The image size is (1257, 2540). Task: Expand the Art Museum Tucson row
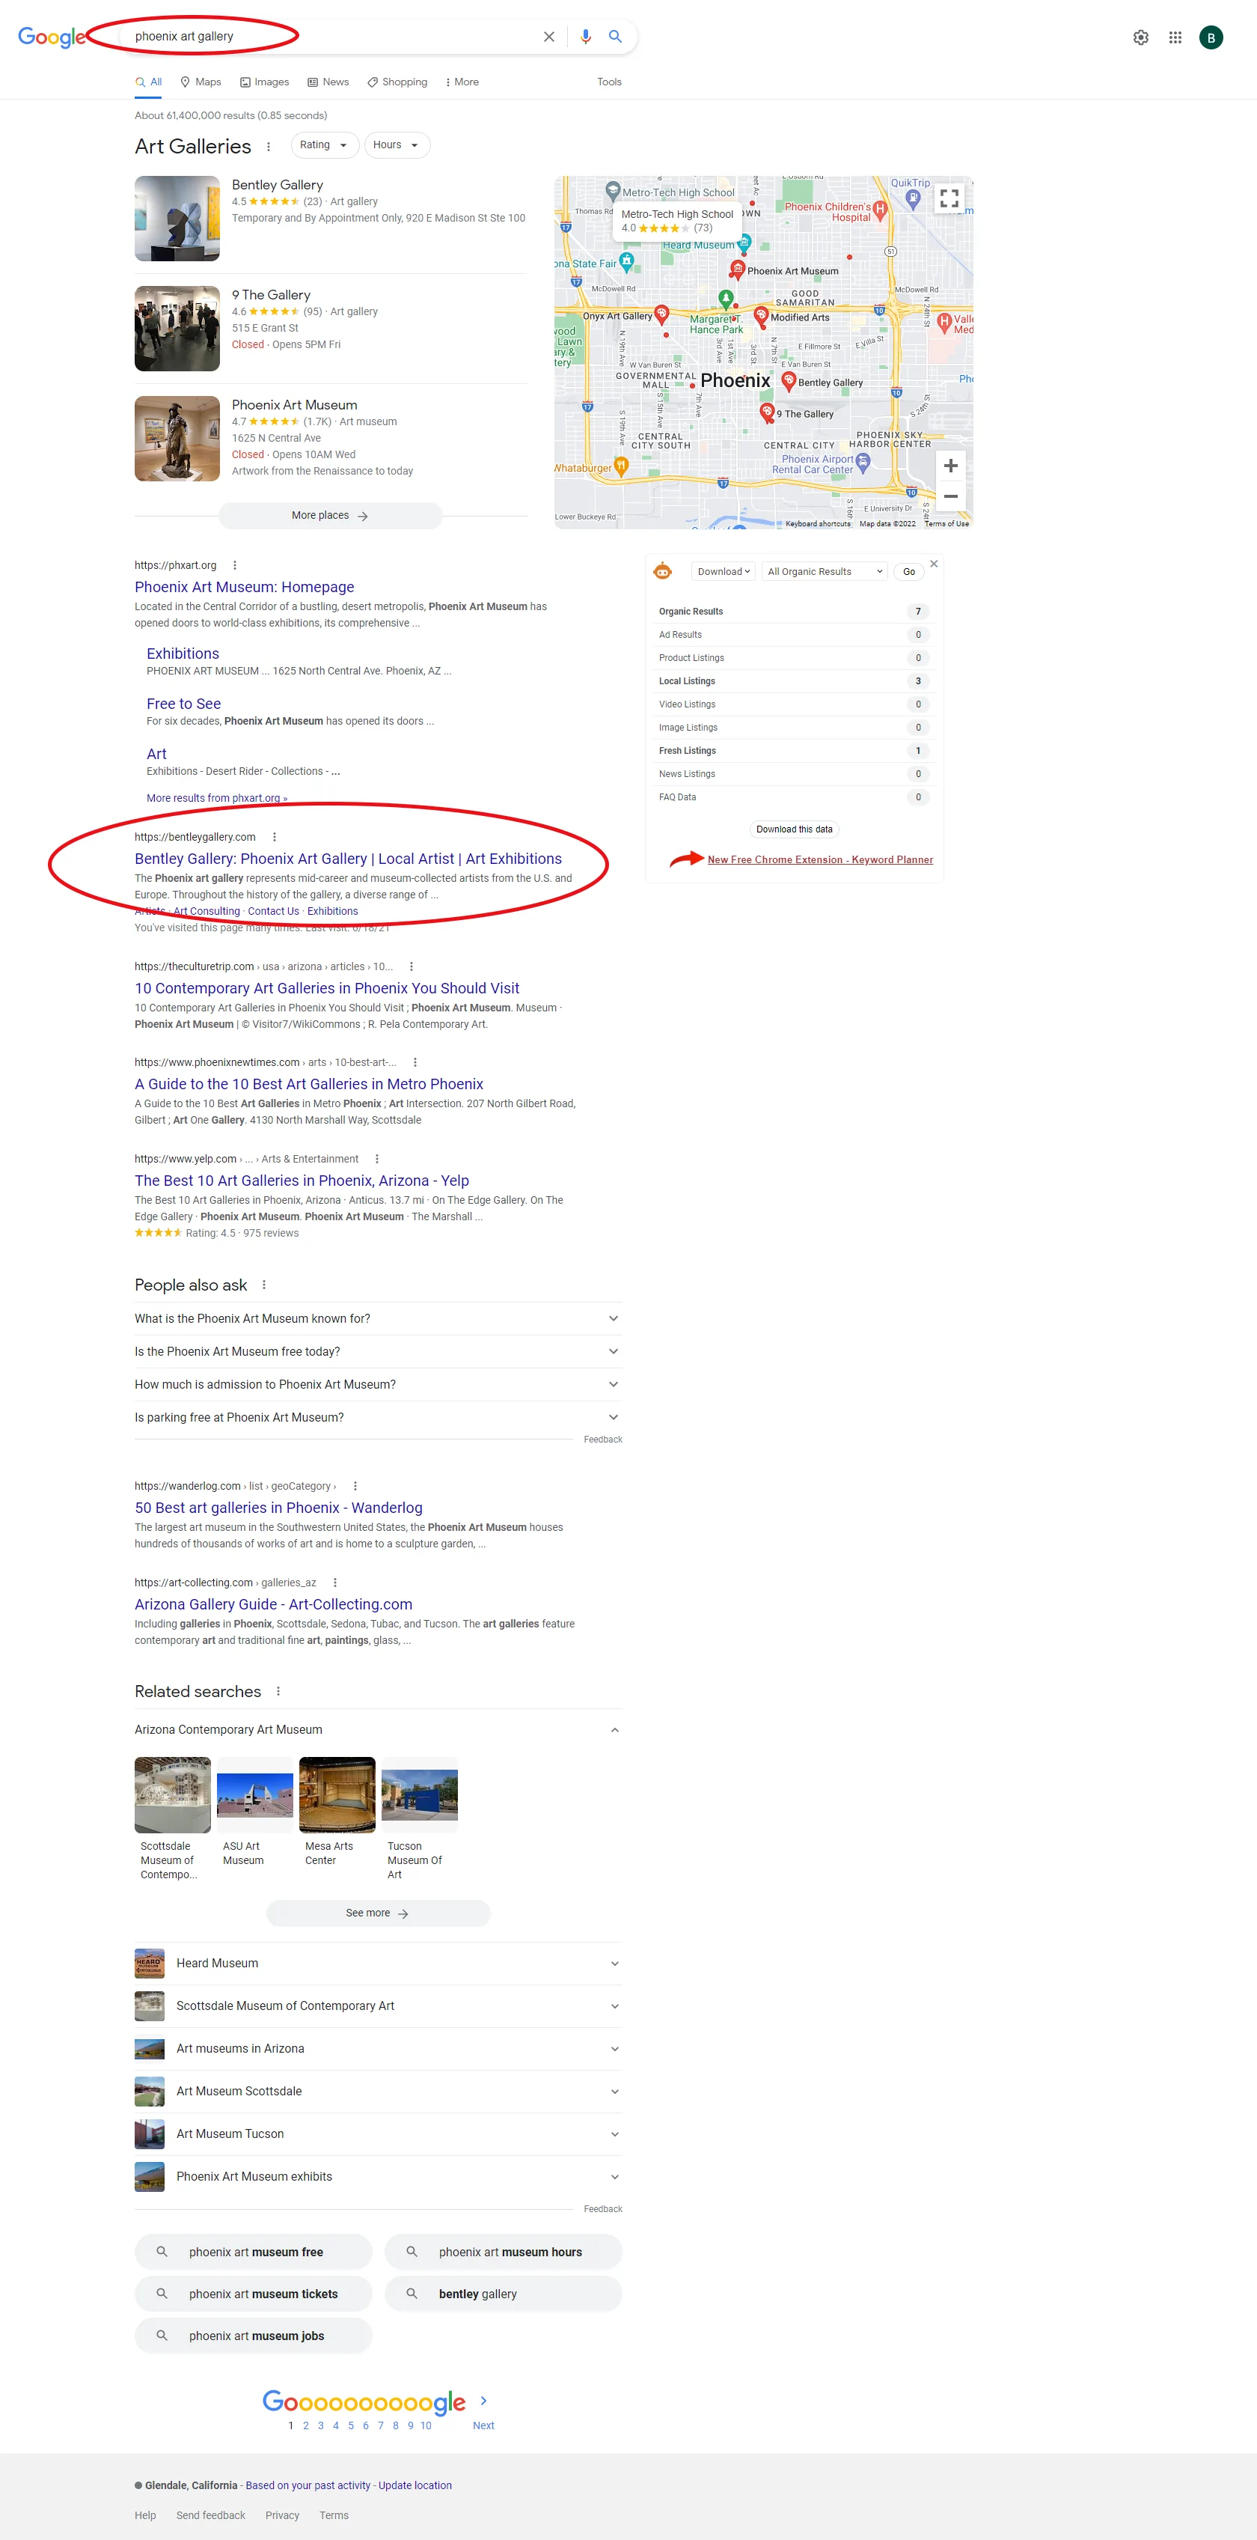(378, 2134)
